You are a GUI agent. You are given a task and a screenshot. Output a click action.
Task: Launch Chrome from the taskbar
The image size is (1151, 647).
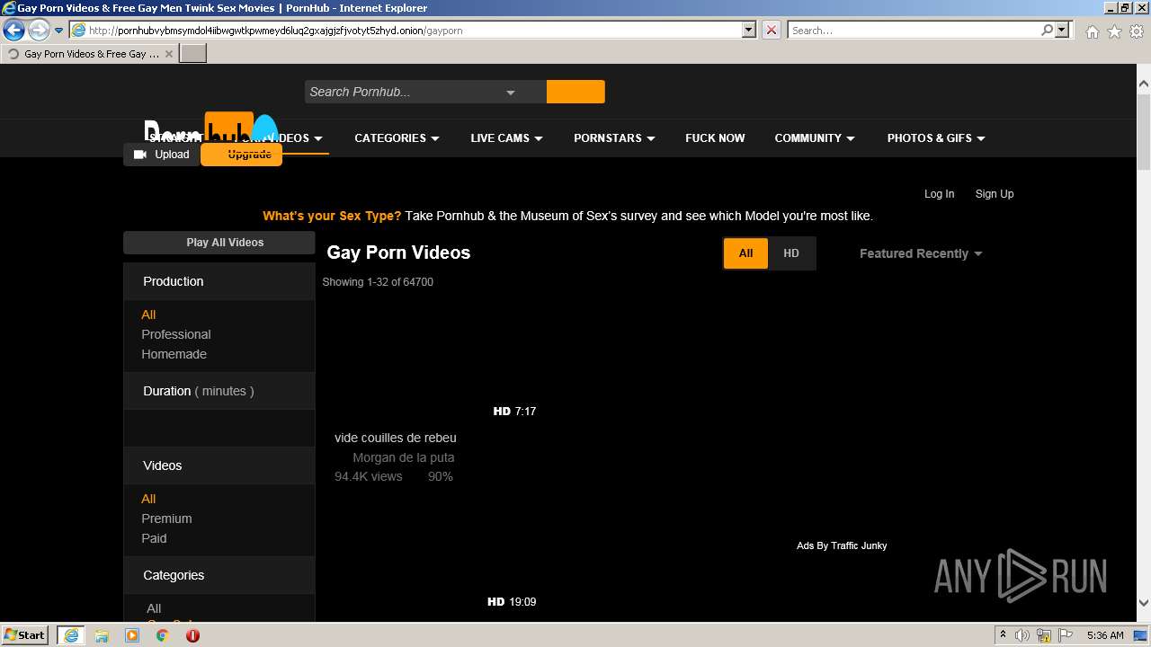[163, 635]
